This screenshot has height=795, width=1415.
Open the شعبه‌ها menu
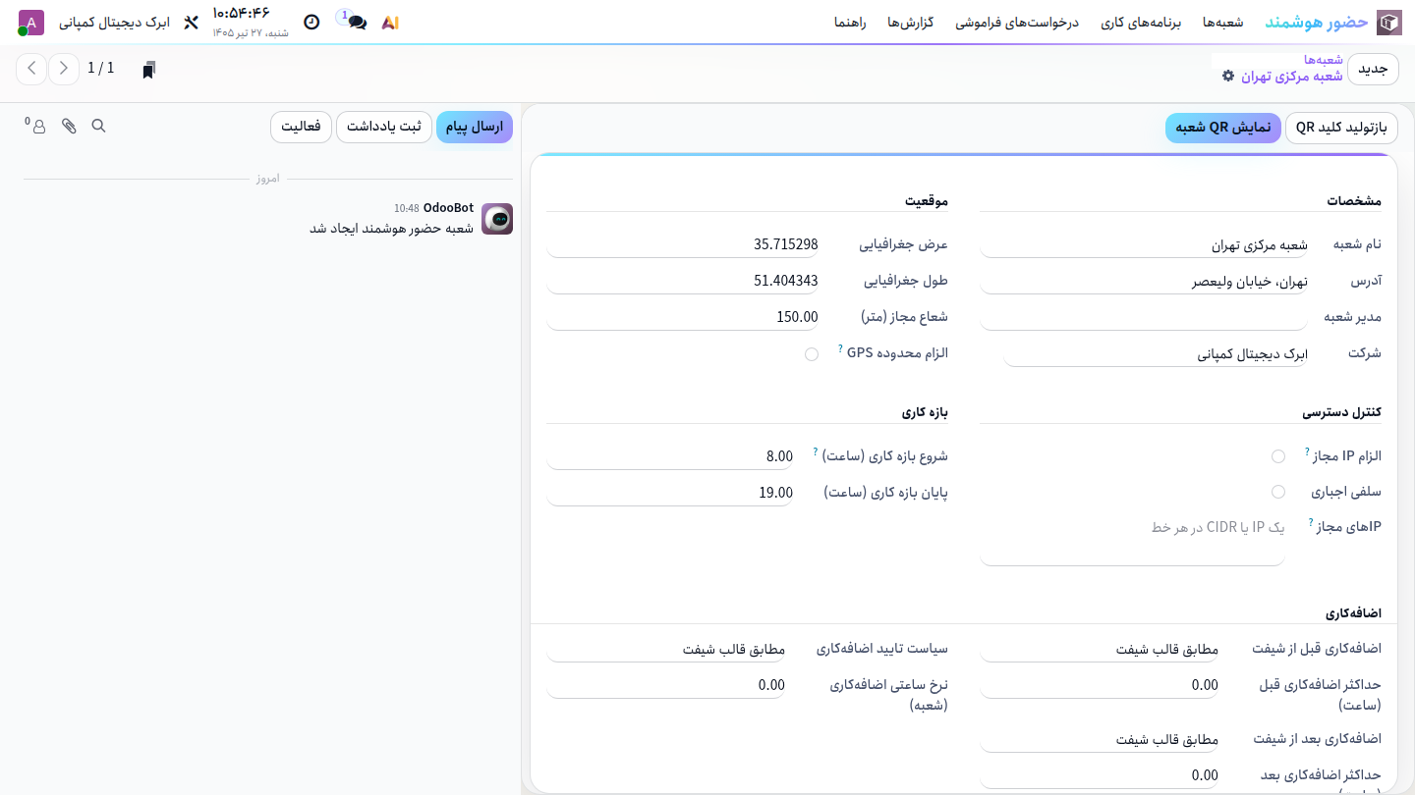point(1223,23)
